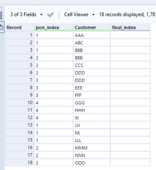Select the Customer column header
This screenshot has width=156, height=170.
click(92, 27)
